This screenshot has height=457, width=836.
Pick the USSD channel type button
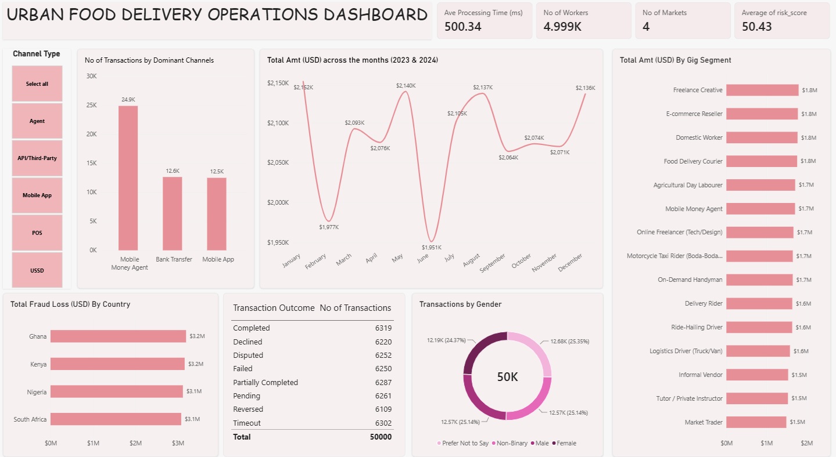pyautogui.click(x=37, y=270)
